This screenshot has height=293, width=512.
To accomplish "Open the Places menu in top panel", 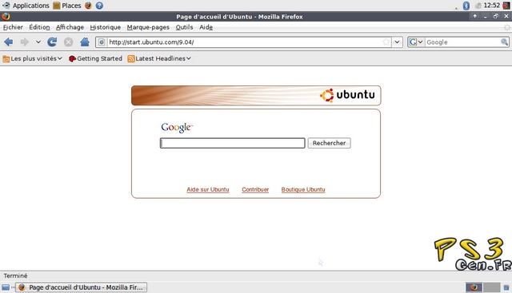I will click(67, 6).
